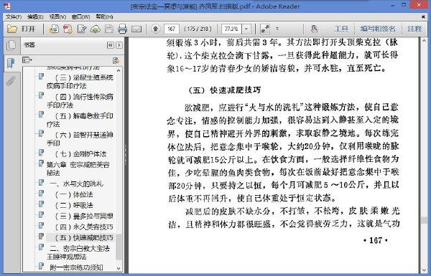Image resolution: width=431 pixels, height=276 pixels.
Task: Click the bookmarks panel expand arrow button
Action: coord(119,45)
